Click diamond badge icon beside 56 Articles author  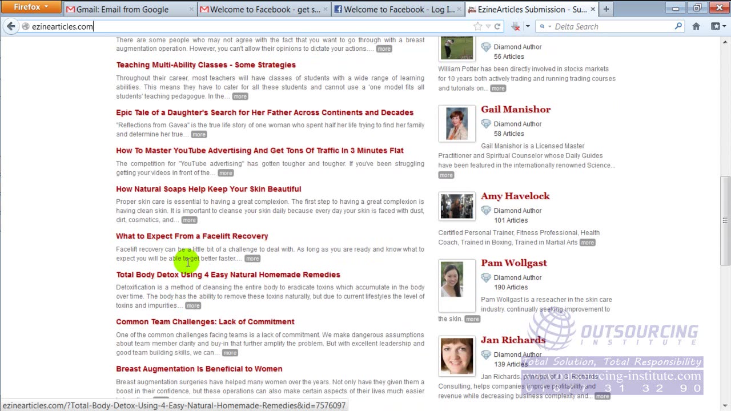click(x=486, y=47)
